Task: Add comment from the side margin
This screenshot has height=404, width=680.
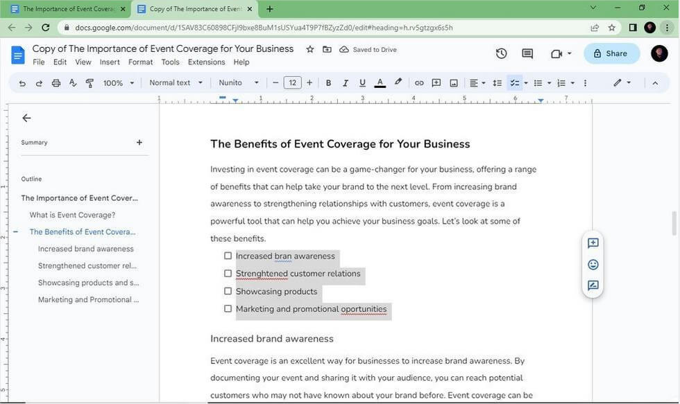Action: tap(593, 243)
